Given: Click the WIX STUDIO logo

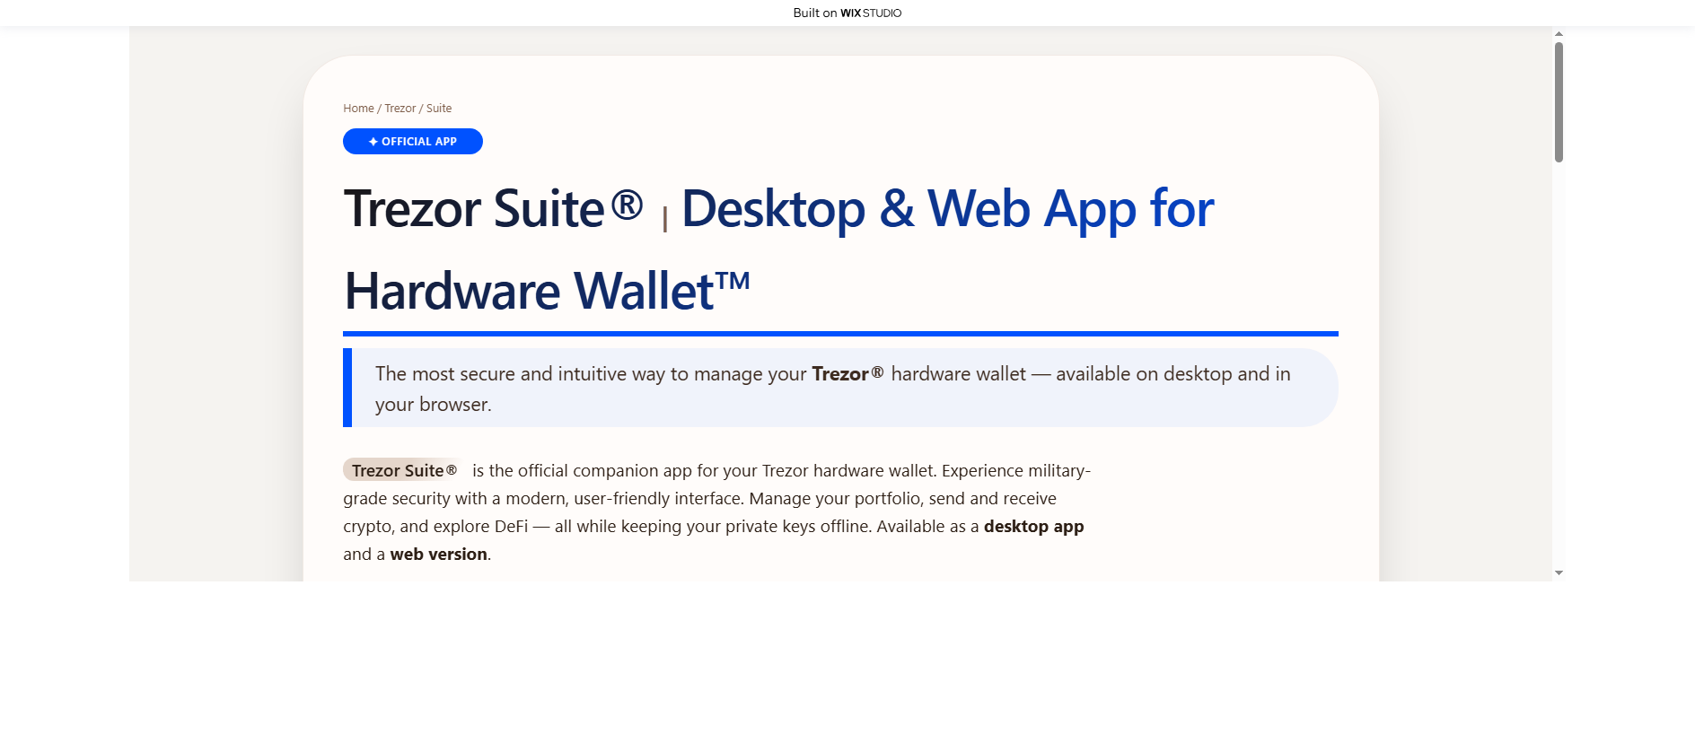Looking at the screenshot, I should 871,13.
